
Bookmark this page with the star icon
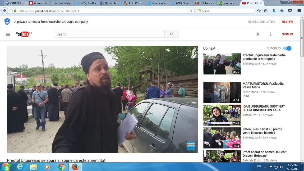[x=259, y=11]
